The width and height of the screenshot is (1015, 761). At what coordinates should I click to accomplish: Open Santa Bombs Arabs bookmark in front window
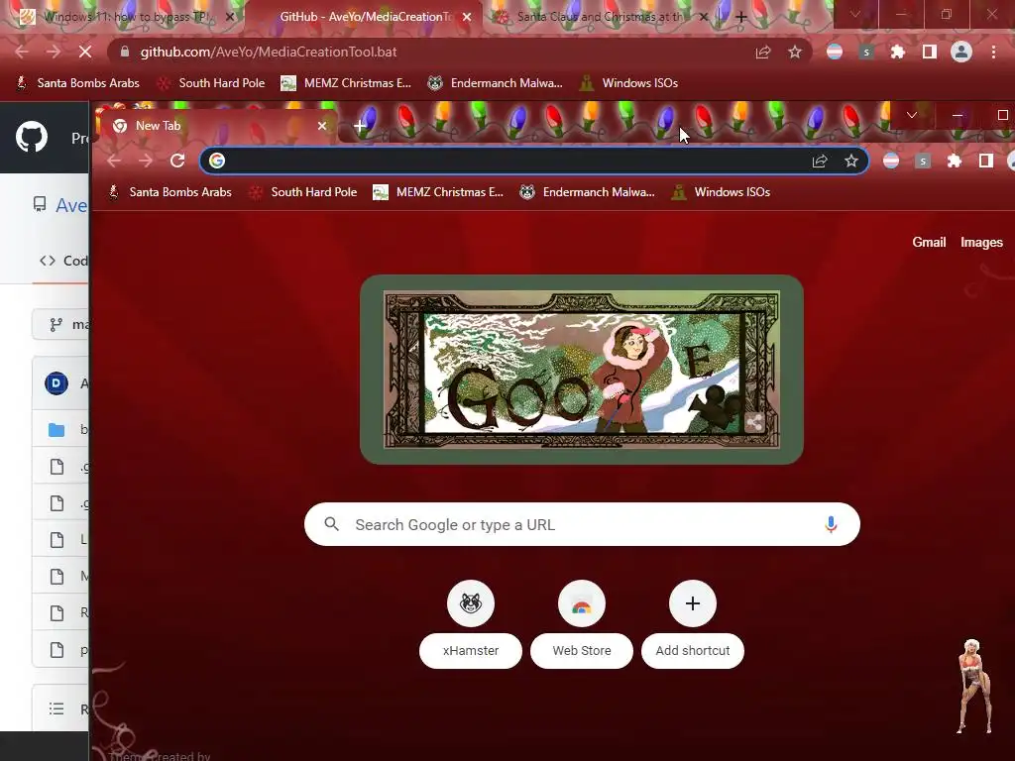[x=169, y=192]
